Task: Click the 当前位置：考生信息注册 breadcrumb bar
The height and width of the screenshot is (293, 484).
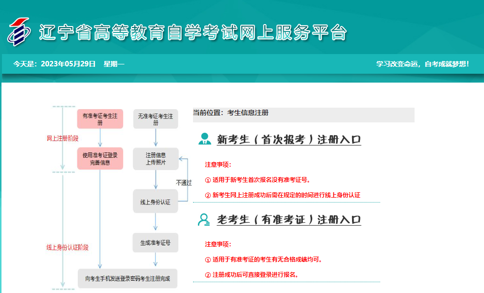Action: 303,114
